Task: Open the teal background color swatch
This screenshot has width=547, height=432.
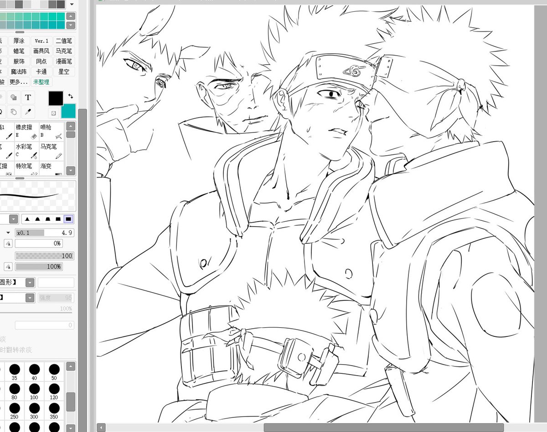Action: 68,111
